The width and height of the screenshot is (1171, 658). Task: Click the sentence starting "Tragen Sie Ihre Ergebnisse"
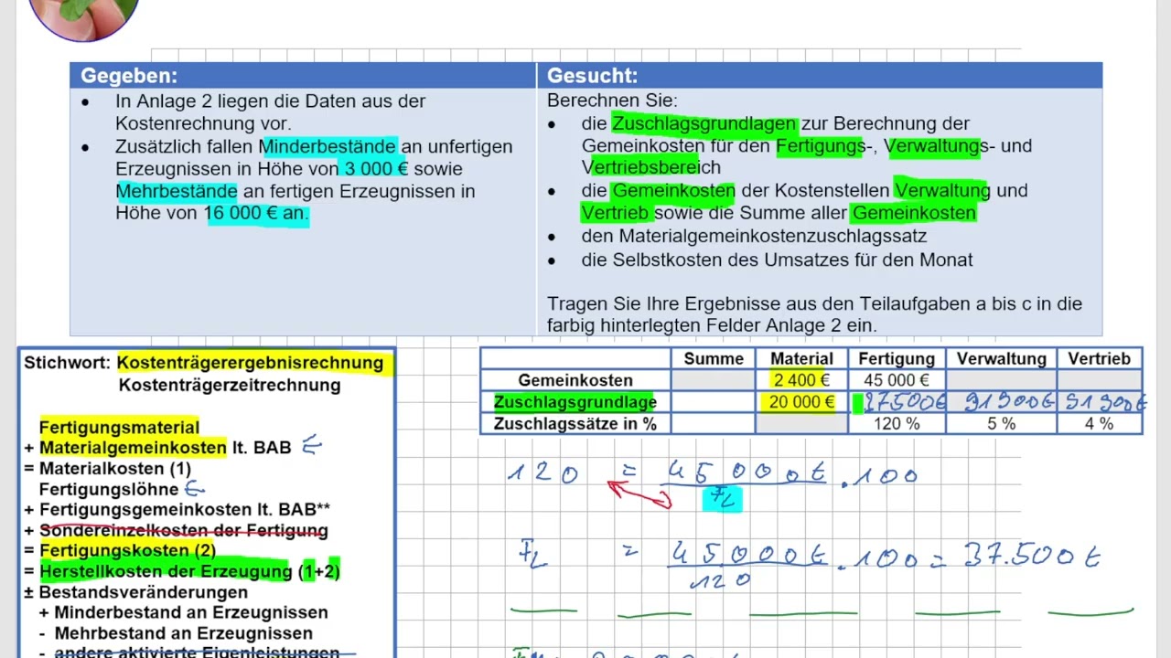[814, 314]
